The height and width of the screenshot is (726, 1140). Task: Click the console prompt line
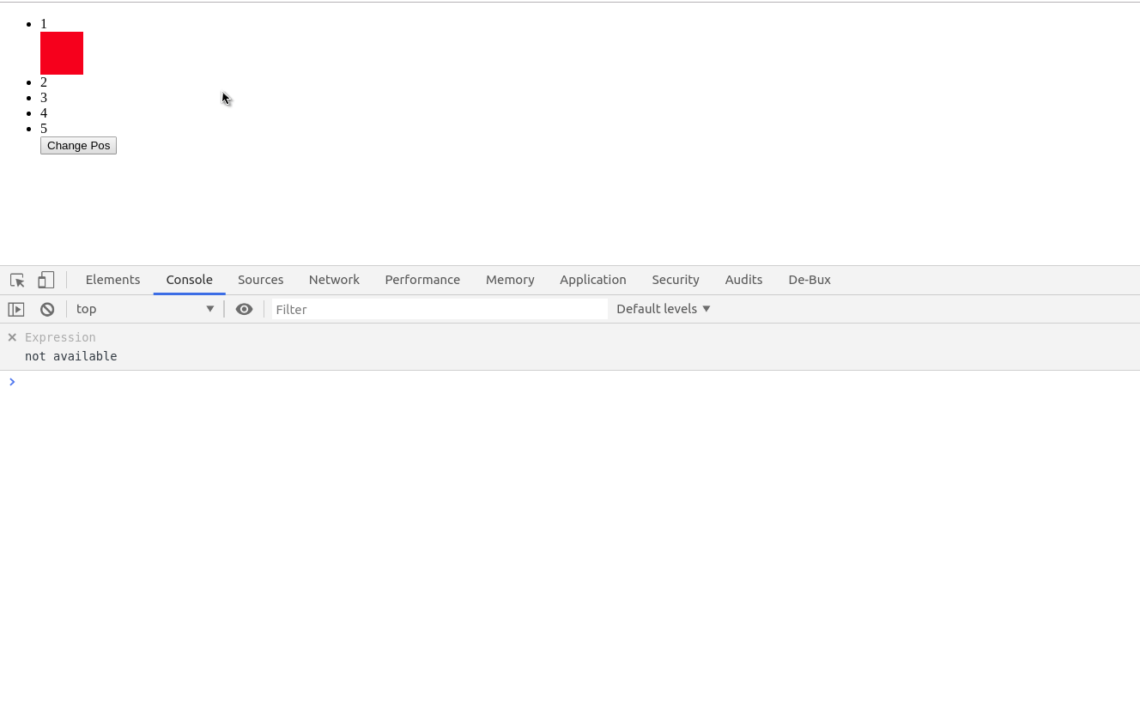(570, 382)
